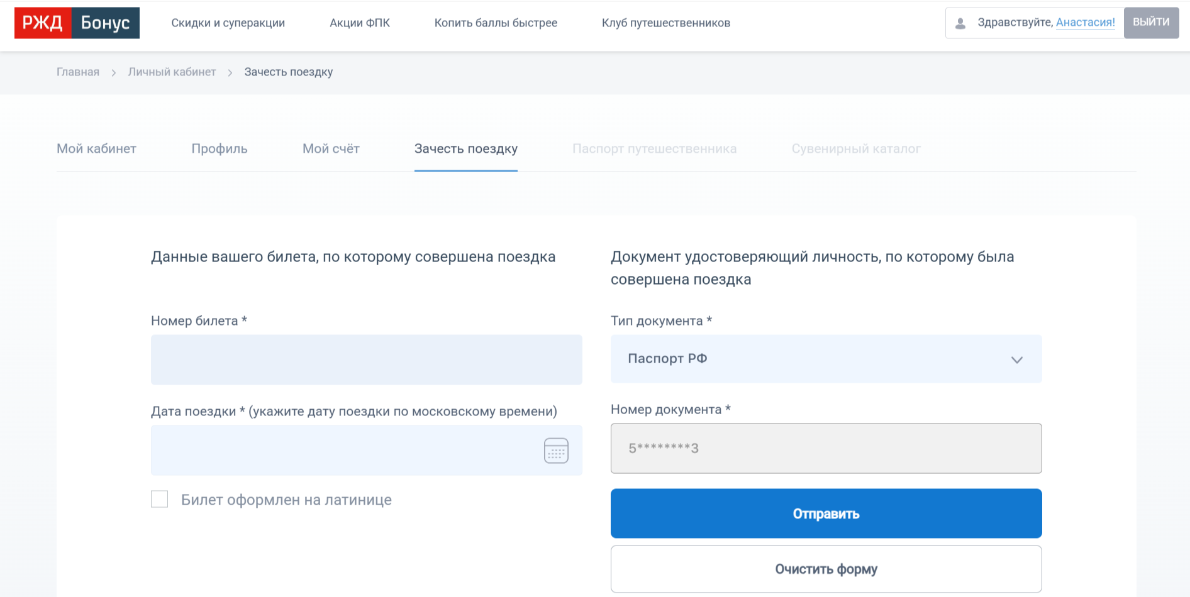1190x597 pixels.
Task: Click the 'Очистить форму' button
Action: pos(825,569)
